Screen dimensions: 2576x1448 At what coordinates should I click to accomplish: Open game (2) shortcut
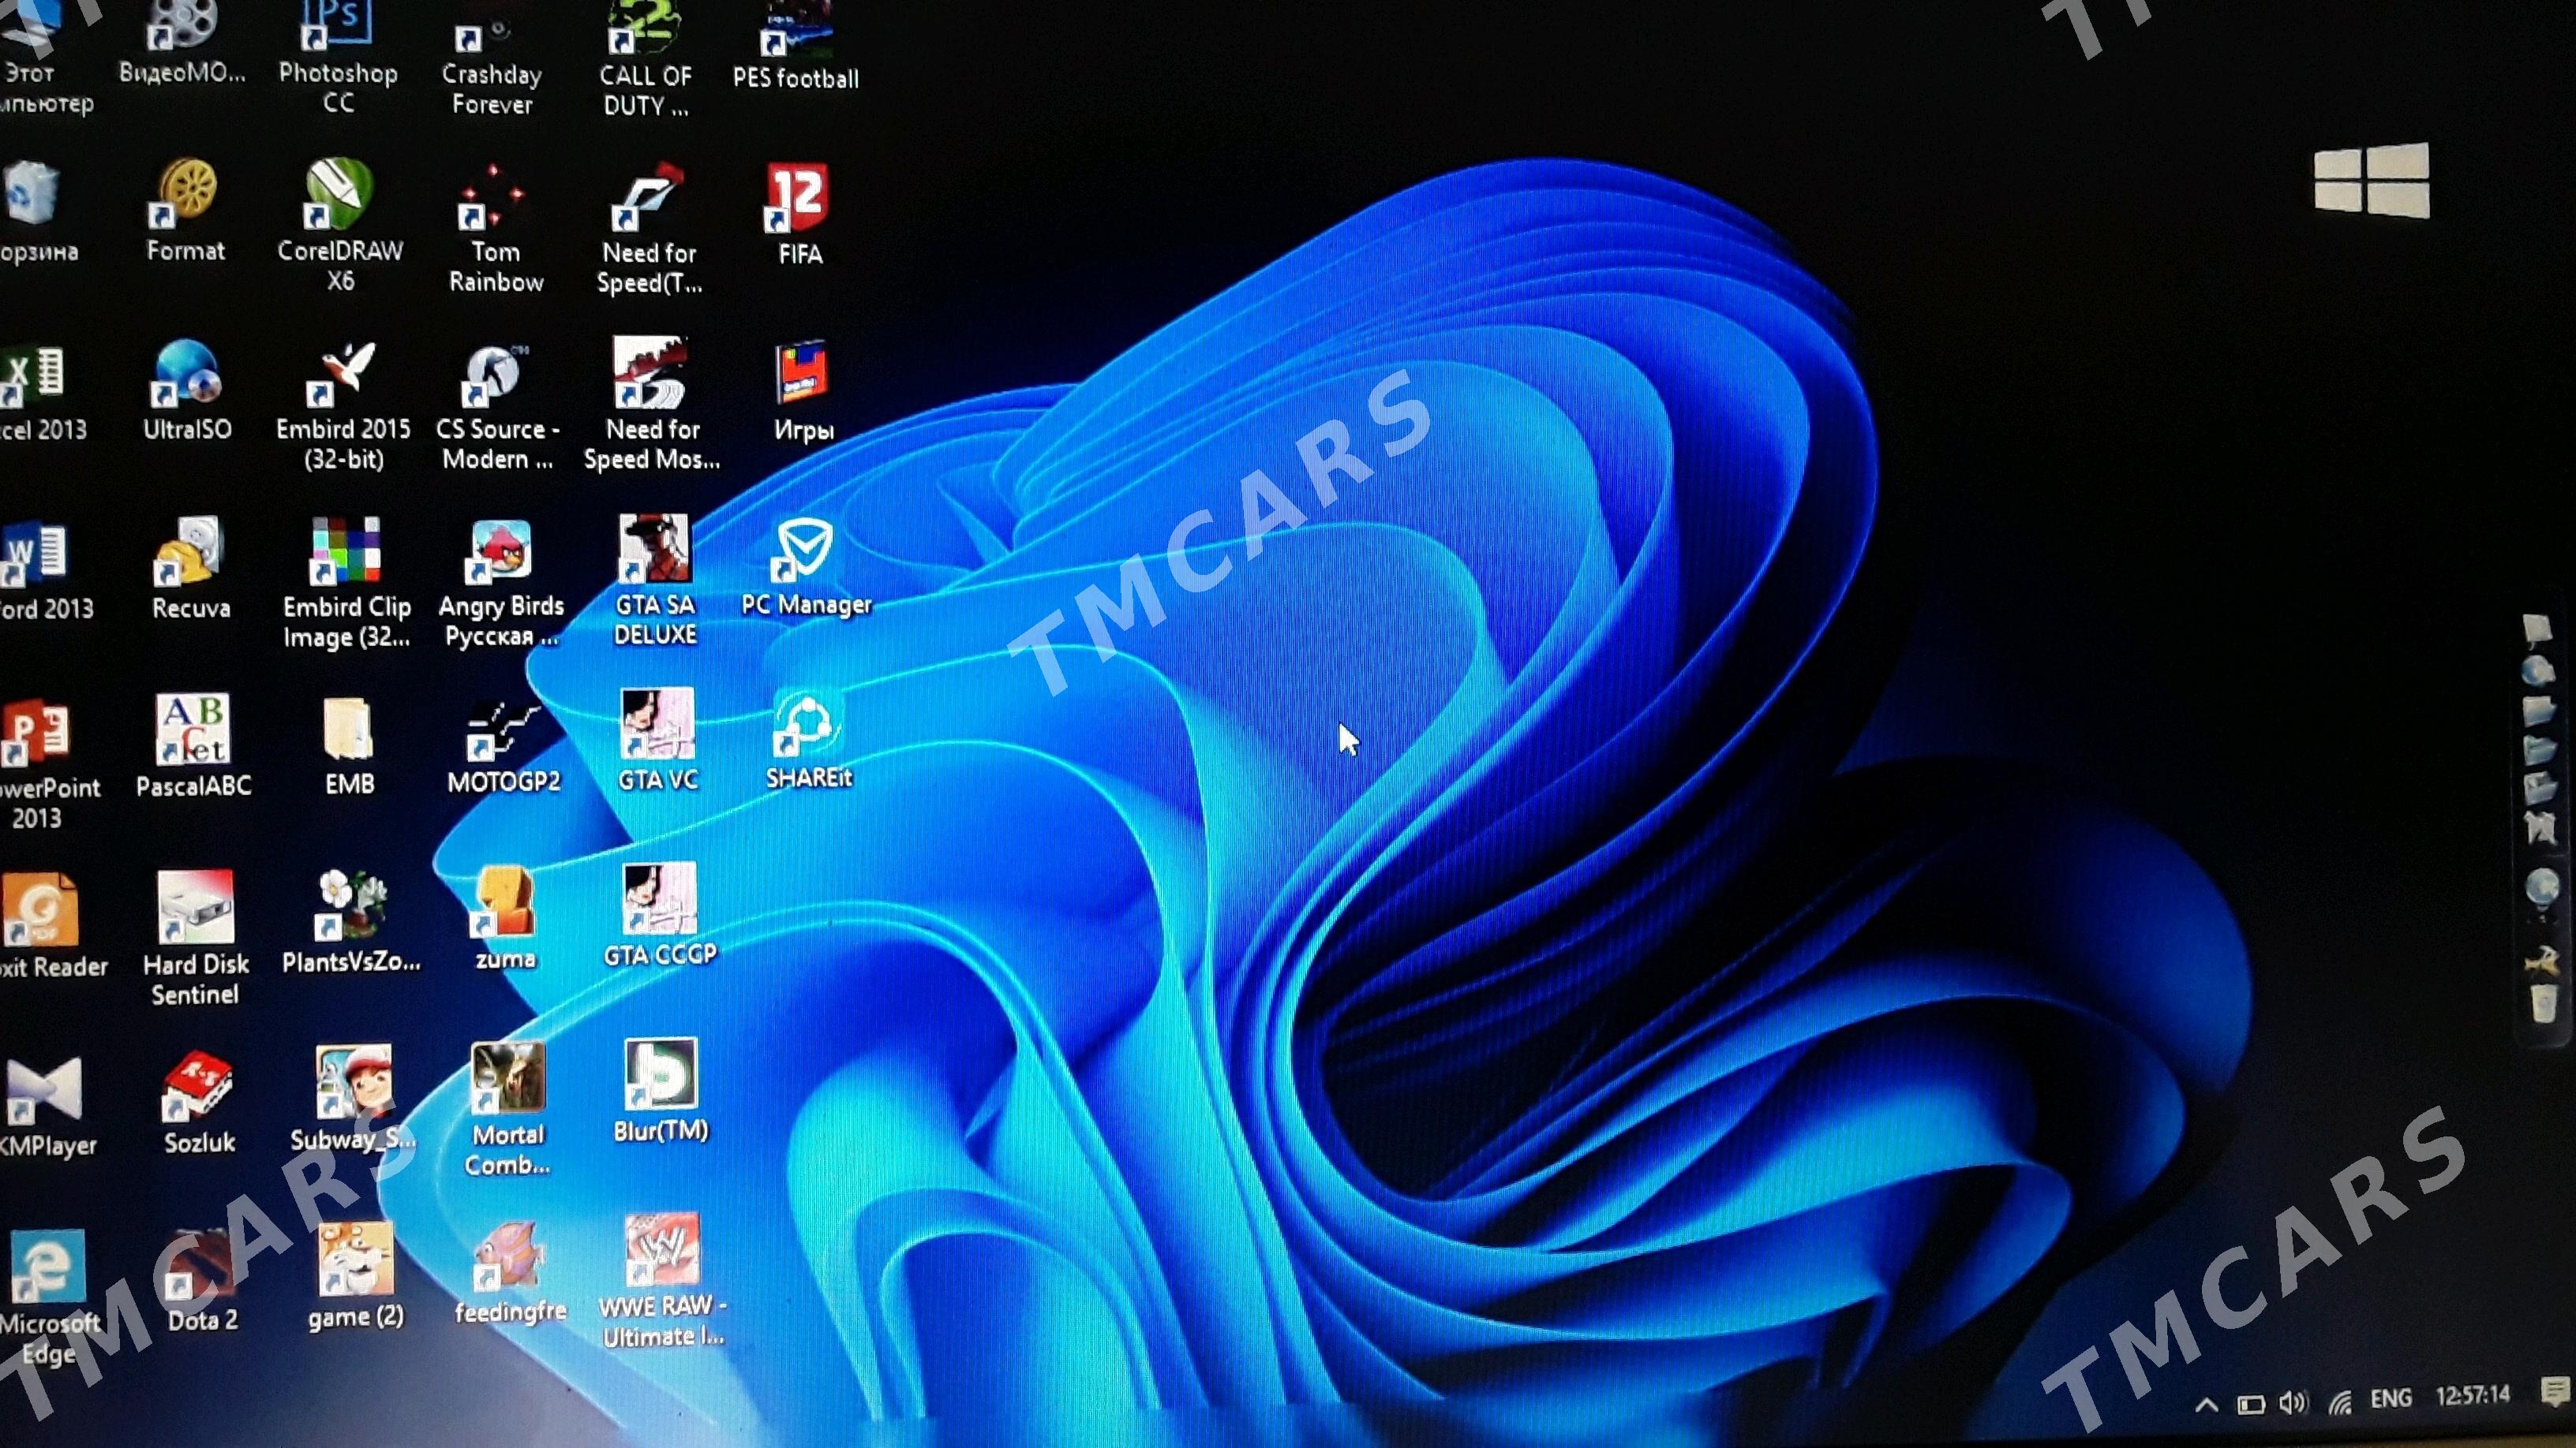point(356,1276)
